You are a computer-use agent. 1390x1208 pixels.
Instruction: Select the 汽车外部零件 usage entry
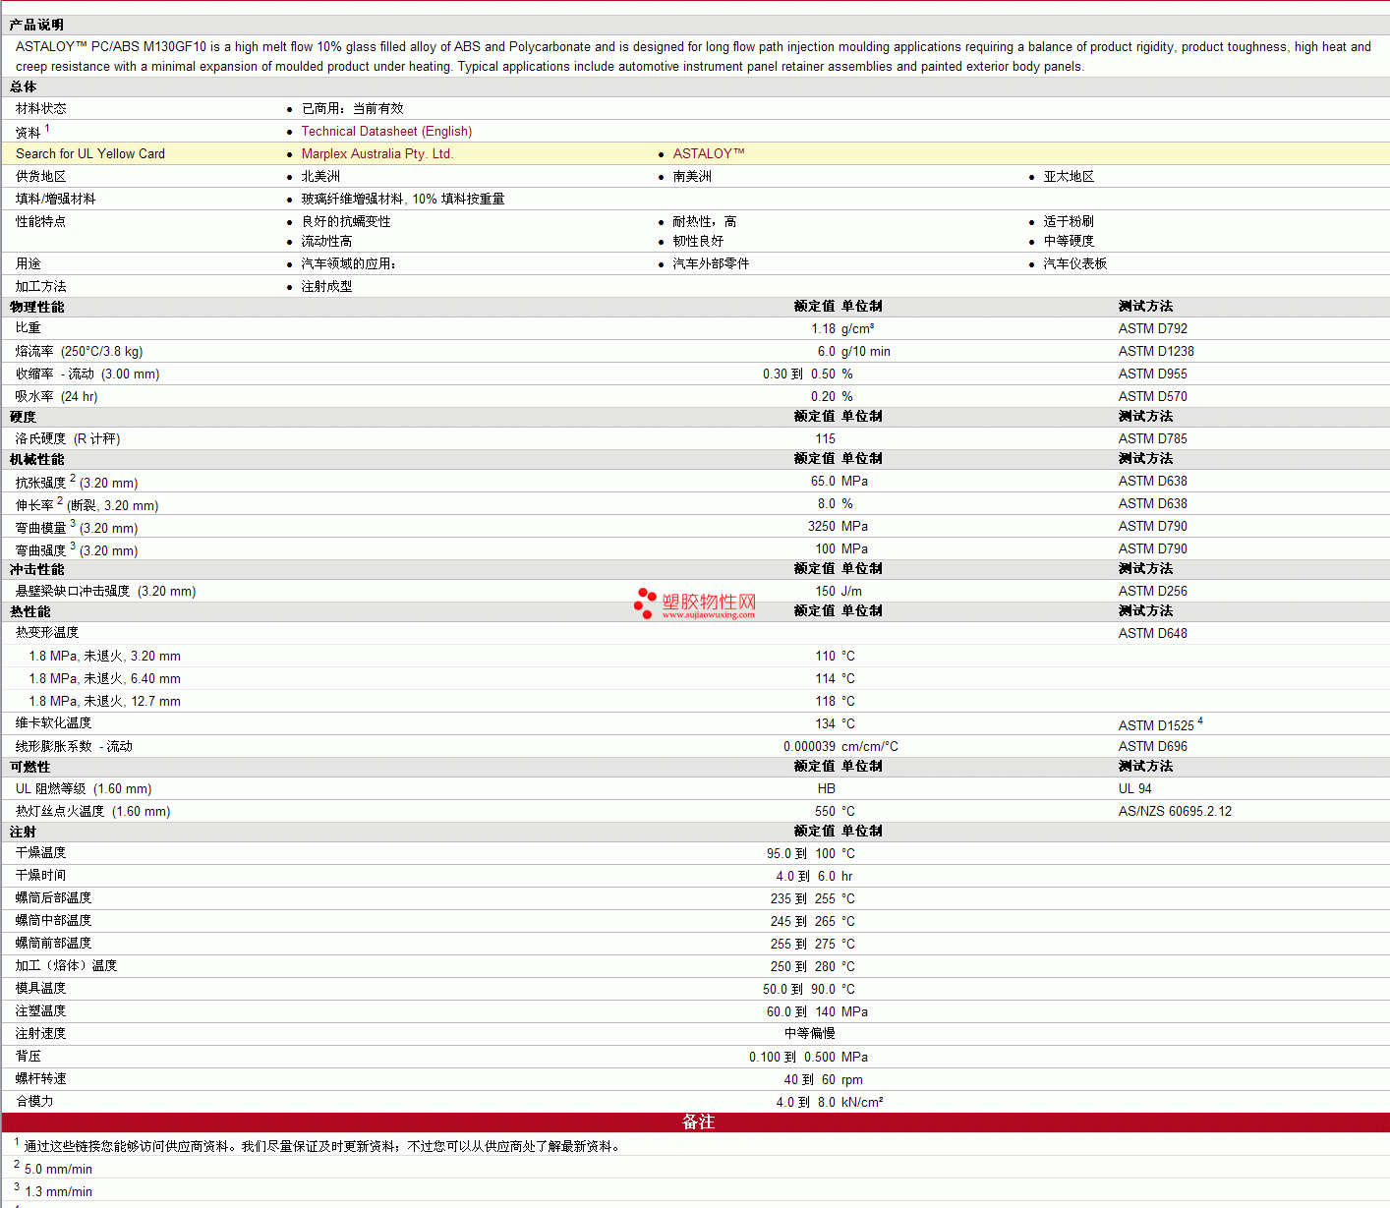coord(711,263)
